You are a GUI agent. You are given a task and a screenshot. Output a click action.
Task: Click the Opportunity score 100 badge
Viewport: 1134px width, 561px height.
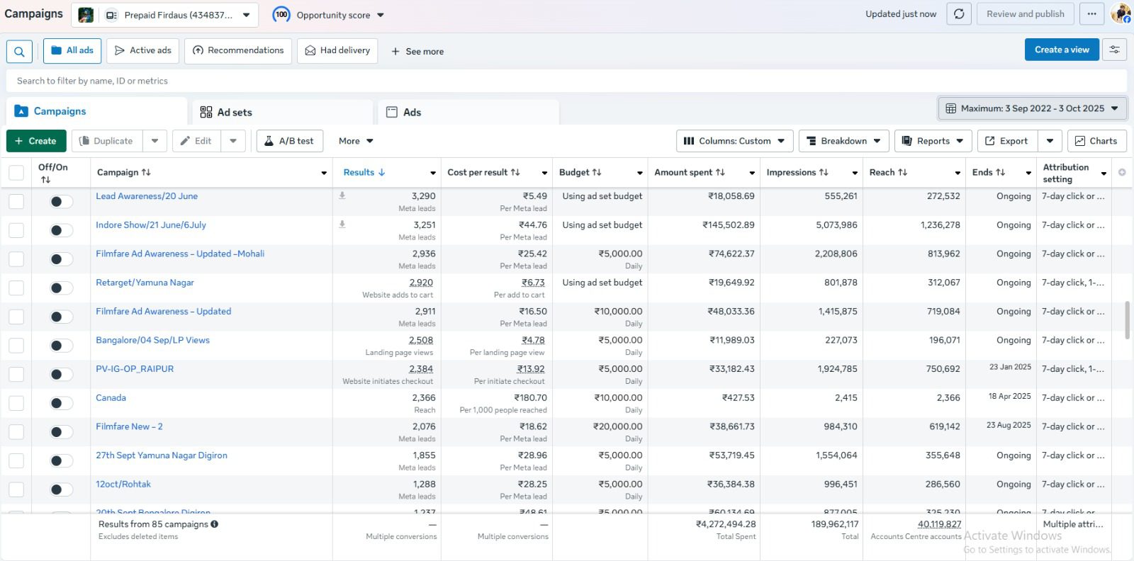281,15
